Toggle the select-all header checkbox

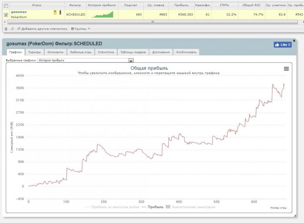(x=6, y=5)
